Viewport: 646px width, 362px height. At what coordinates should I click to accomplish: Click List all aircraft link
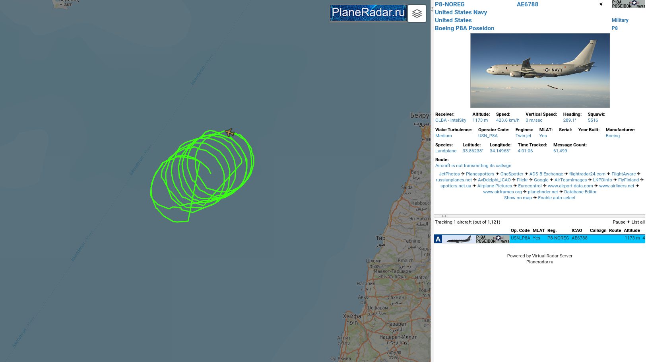tap(638, 222)
